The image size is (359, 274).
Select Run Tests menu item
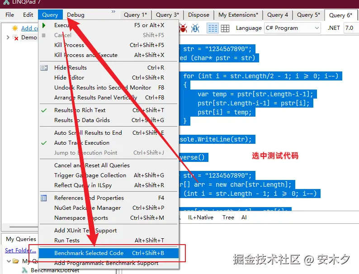coord(109,241)
